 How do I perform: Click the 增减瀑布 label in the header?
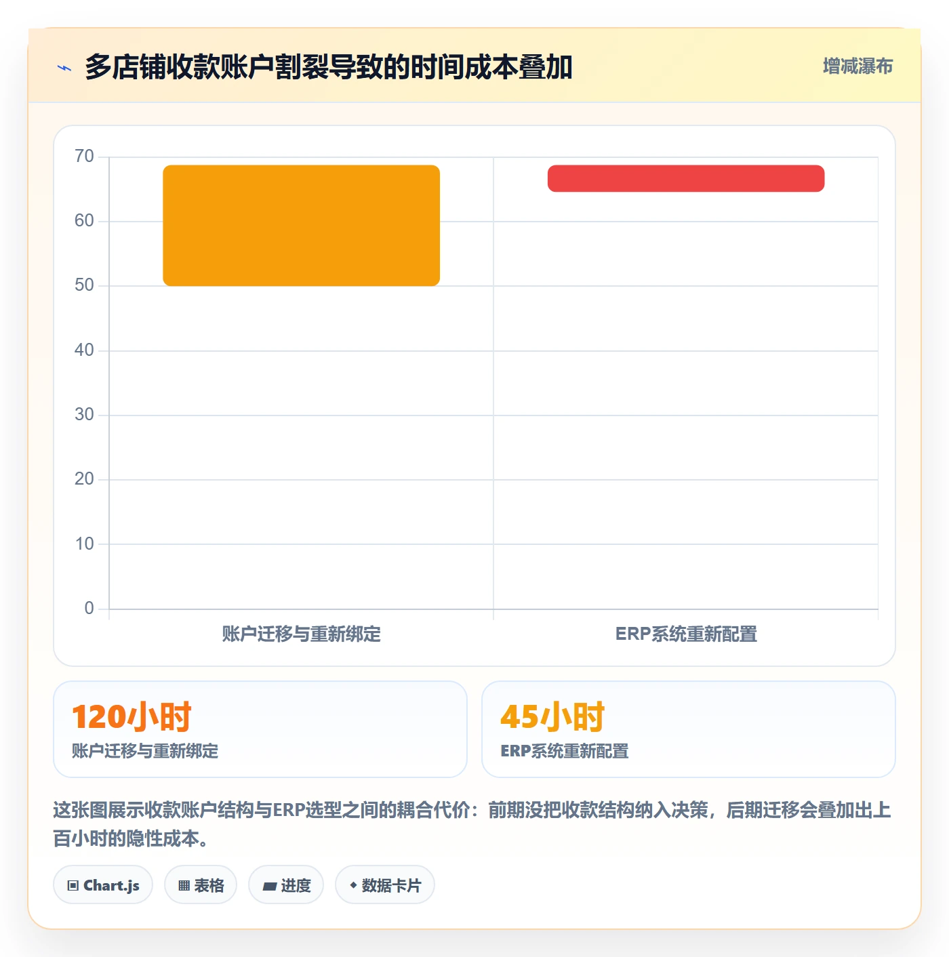857,66
